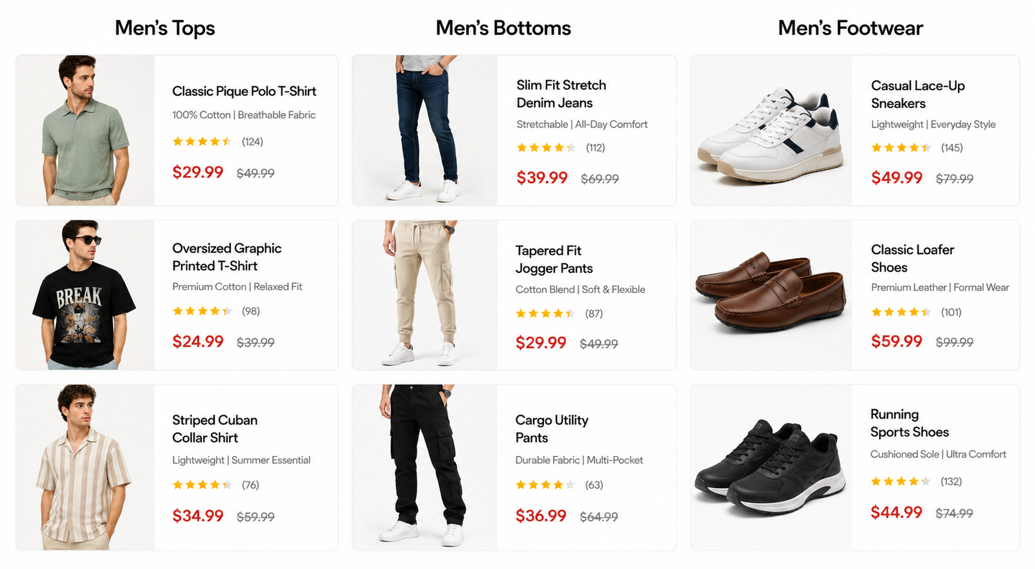Click the star rating on Jogger Pants
This screenshot has width=1035, height=569.
[545, 314]
